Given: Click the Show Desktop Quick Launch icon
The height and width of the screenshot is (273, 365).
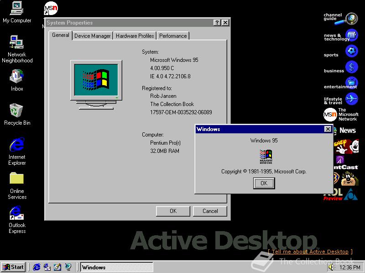Looking at the screenshot, I should coord(57,267).
